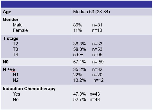Click the N0 row label
Image resolution: width=153 pixels, height=110 pixels.
click(6, 62)
